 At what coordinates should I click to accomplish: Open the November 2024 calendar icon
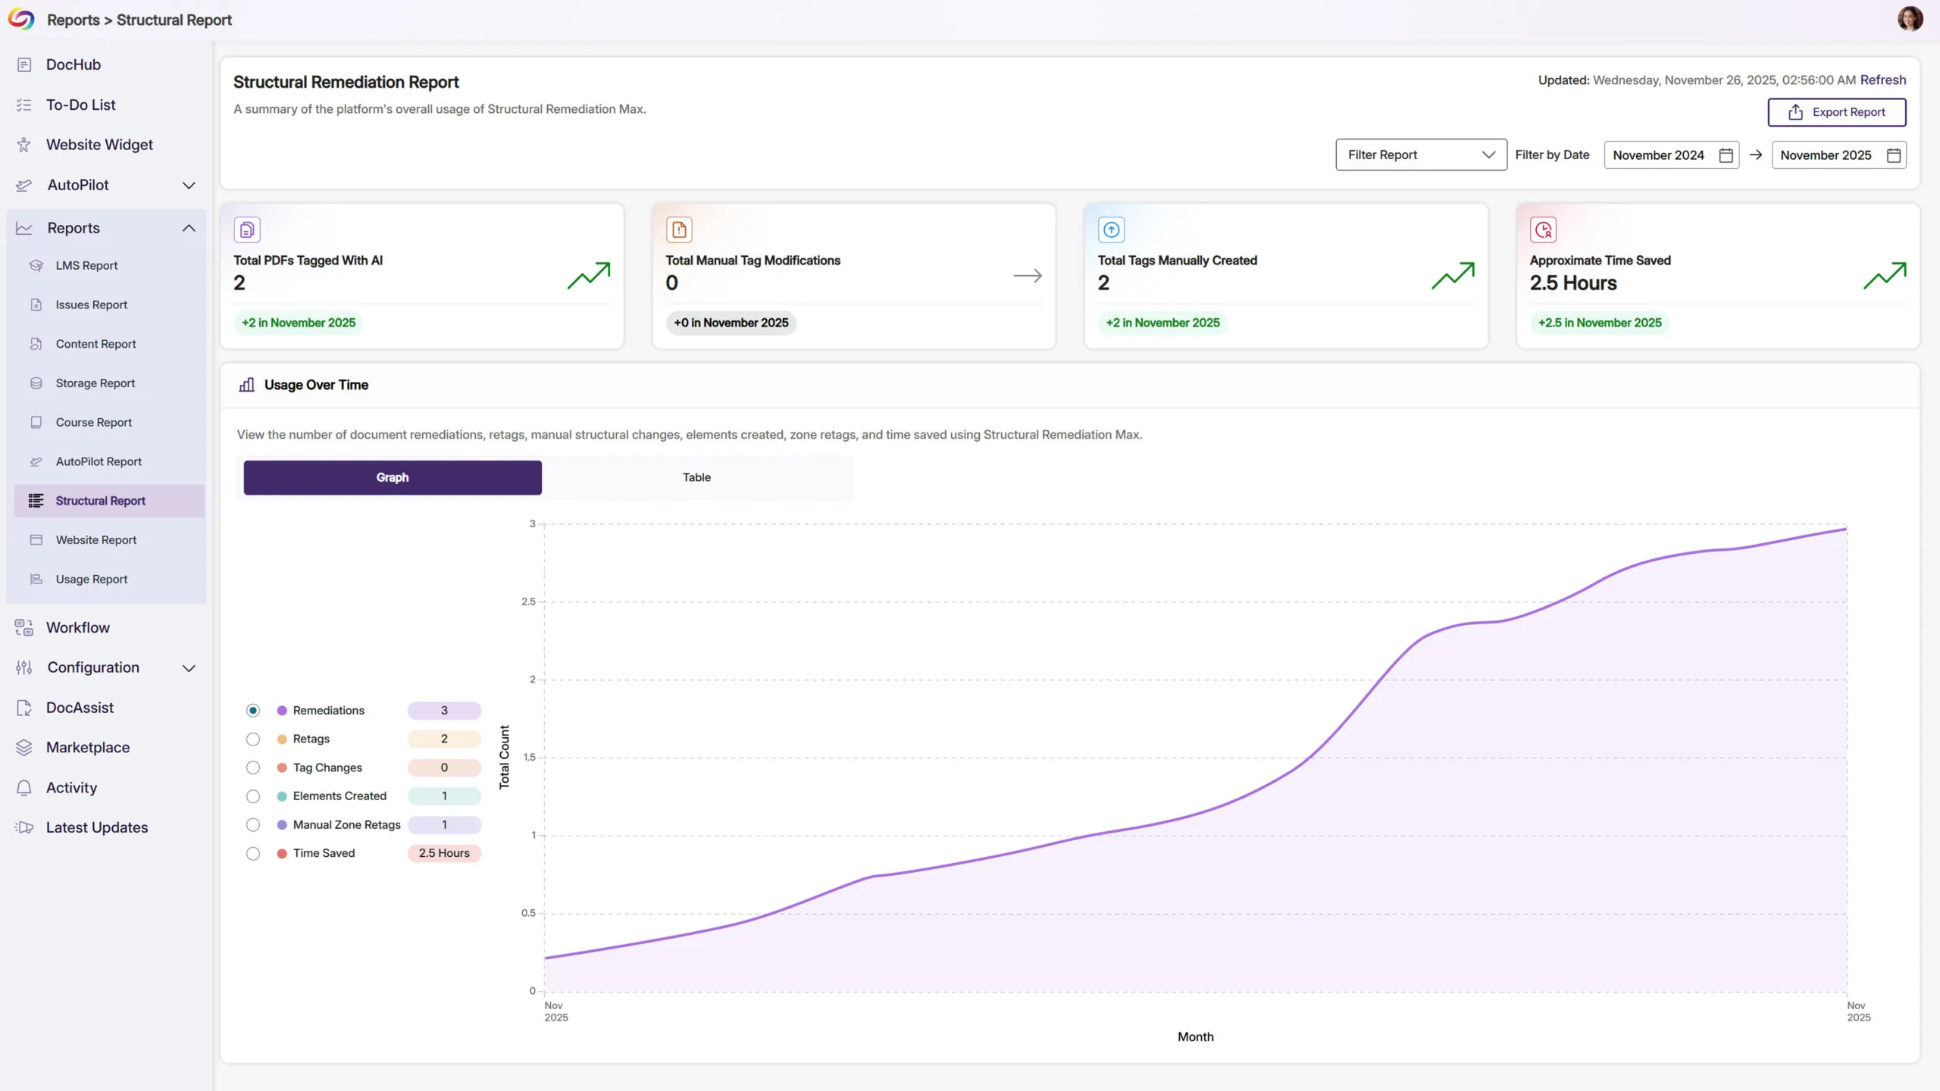(1726, 155)
